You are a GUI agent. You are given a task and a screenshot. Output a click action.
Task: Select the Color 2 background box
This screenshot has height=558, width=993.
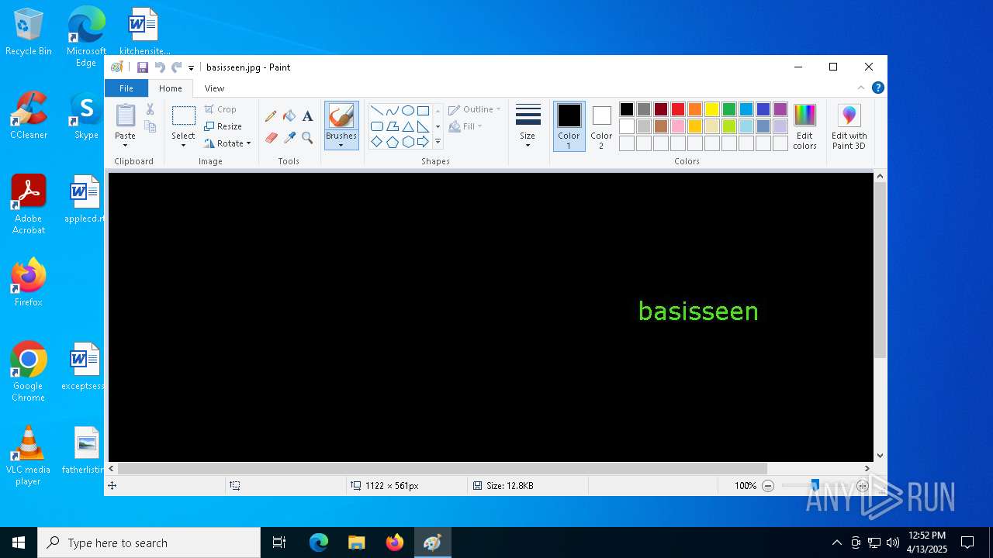601,126
